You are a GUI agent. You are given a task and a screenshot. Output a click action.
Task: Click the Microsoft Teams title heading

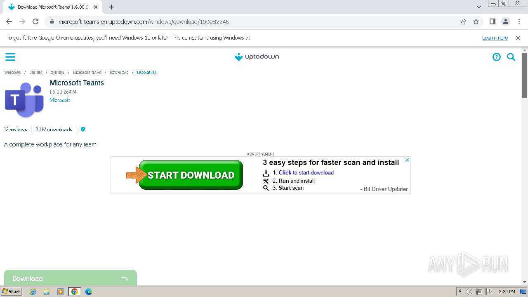tap(77, 83)
